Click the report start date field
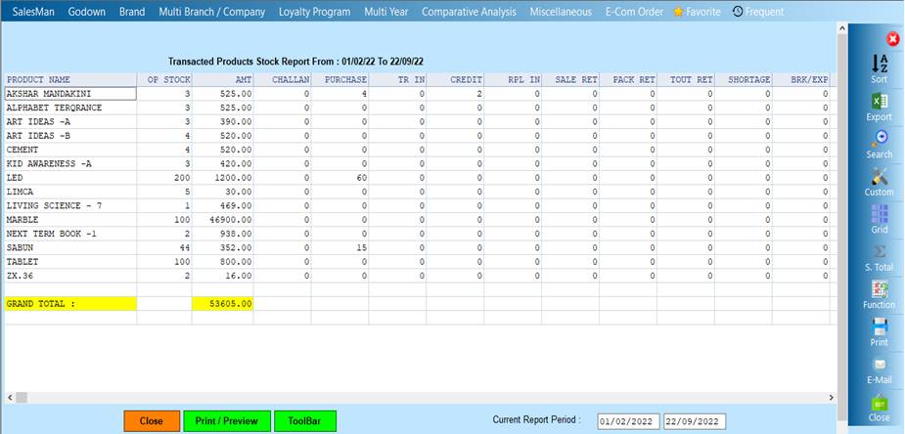 pyautogui.click(x=628, y=421)
